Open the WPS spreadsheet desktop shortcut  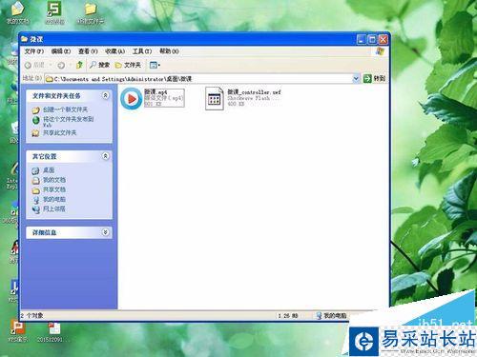(x=54, y=12)
